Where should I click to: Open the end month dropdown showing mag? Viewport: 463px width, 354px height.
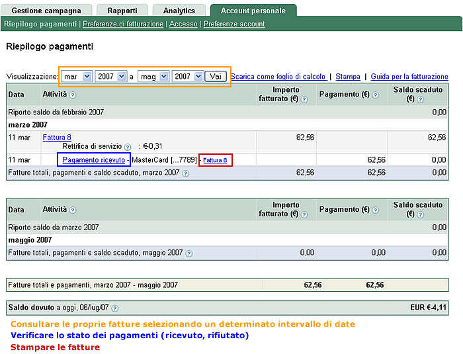tap(153, 77)
